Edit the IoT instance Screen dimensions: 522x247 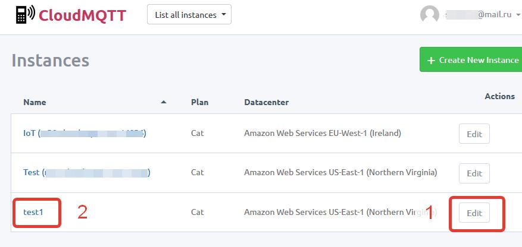[x=474, y=134]
